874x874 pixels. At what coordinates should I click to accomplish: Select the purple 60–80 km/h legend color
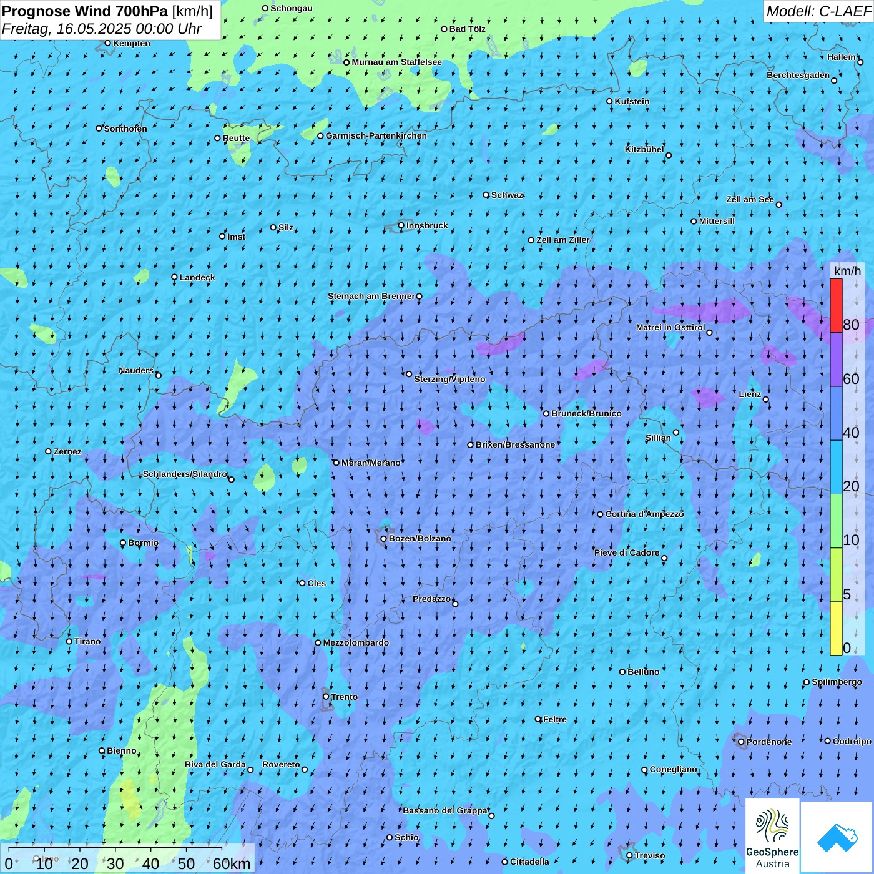pos(836,360)
